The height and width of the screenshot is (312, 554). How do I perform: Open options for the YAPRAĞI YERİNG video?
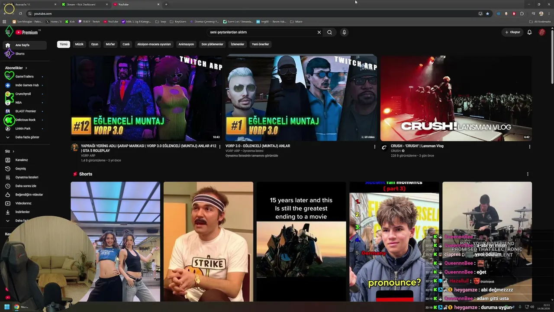tap(220, 147)
